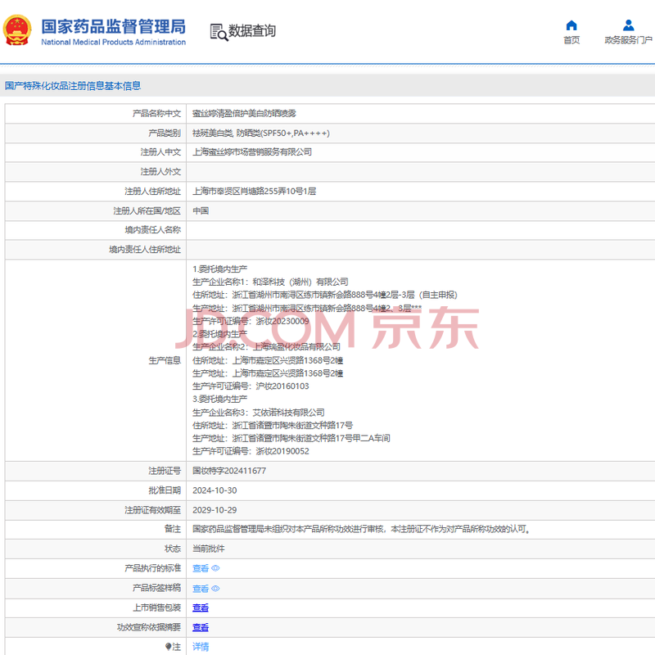
Task: Open the 首页 text label
Action: 571,40
